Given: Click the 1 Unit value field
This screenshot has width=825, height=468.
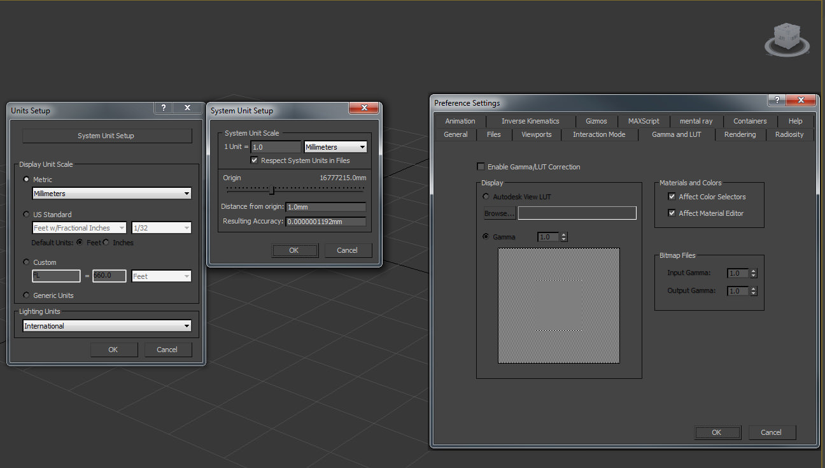Looking at the screenshot, I should [x=276, y=147].
